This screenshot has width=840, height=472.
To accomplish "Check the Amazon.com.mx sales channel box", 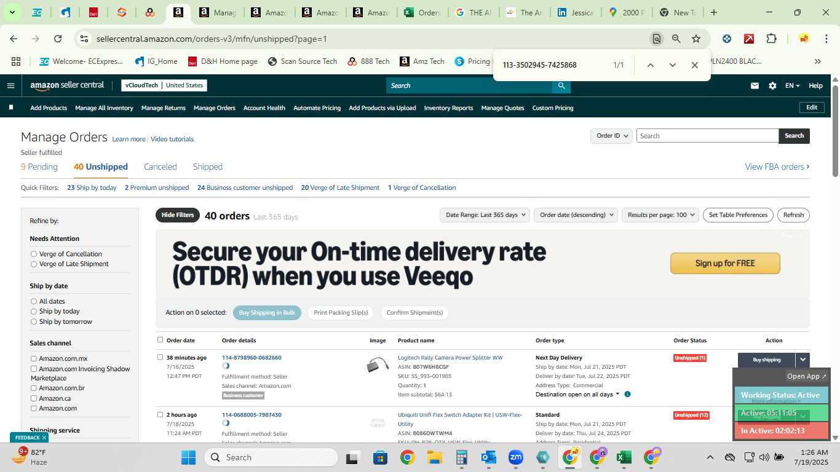I will (x=34, y=358).
